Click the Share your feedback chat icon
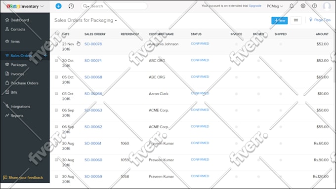 5,178
